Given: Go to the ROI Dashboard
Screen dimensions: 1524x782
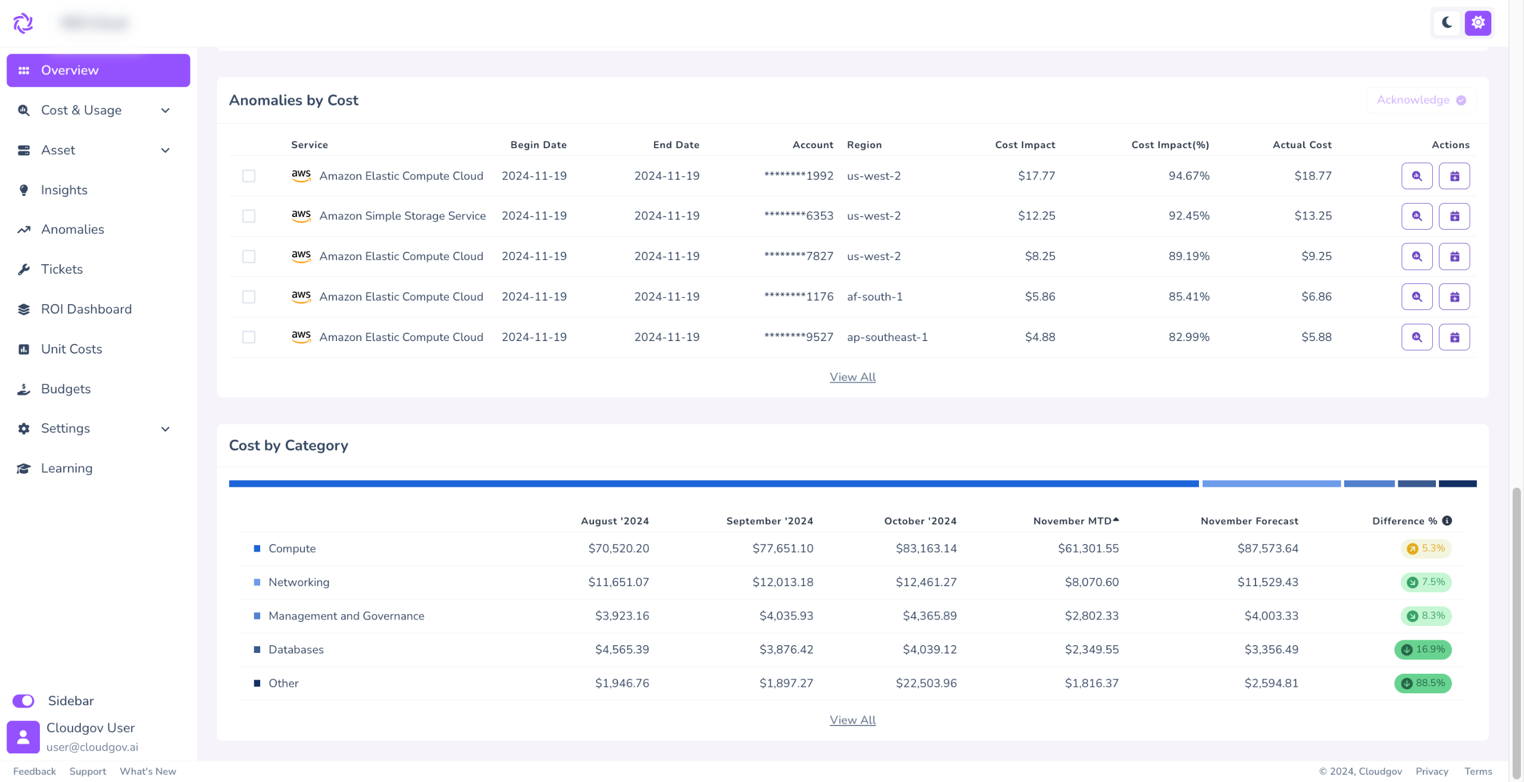Looking at the screenshot, I should click(86, 309).
